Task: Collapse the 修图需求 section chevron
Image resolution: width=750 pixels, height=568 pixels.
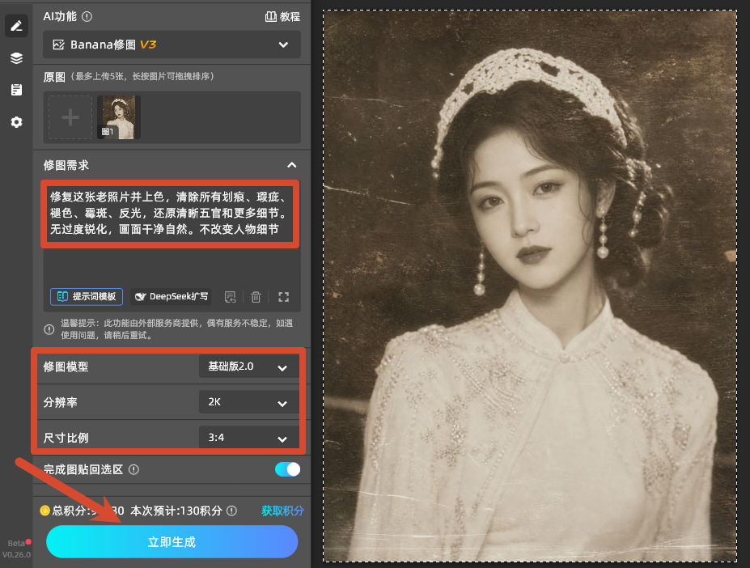Action: coord(292,165)
